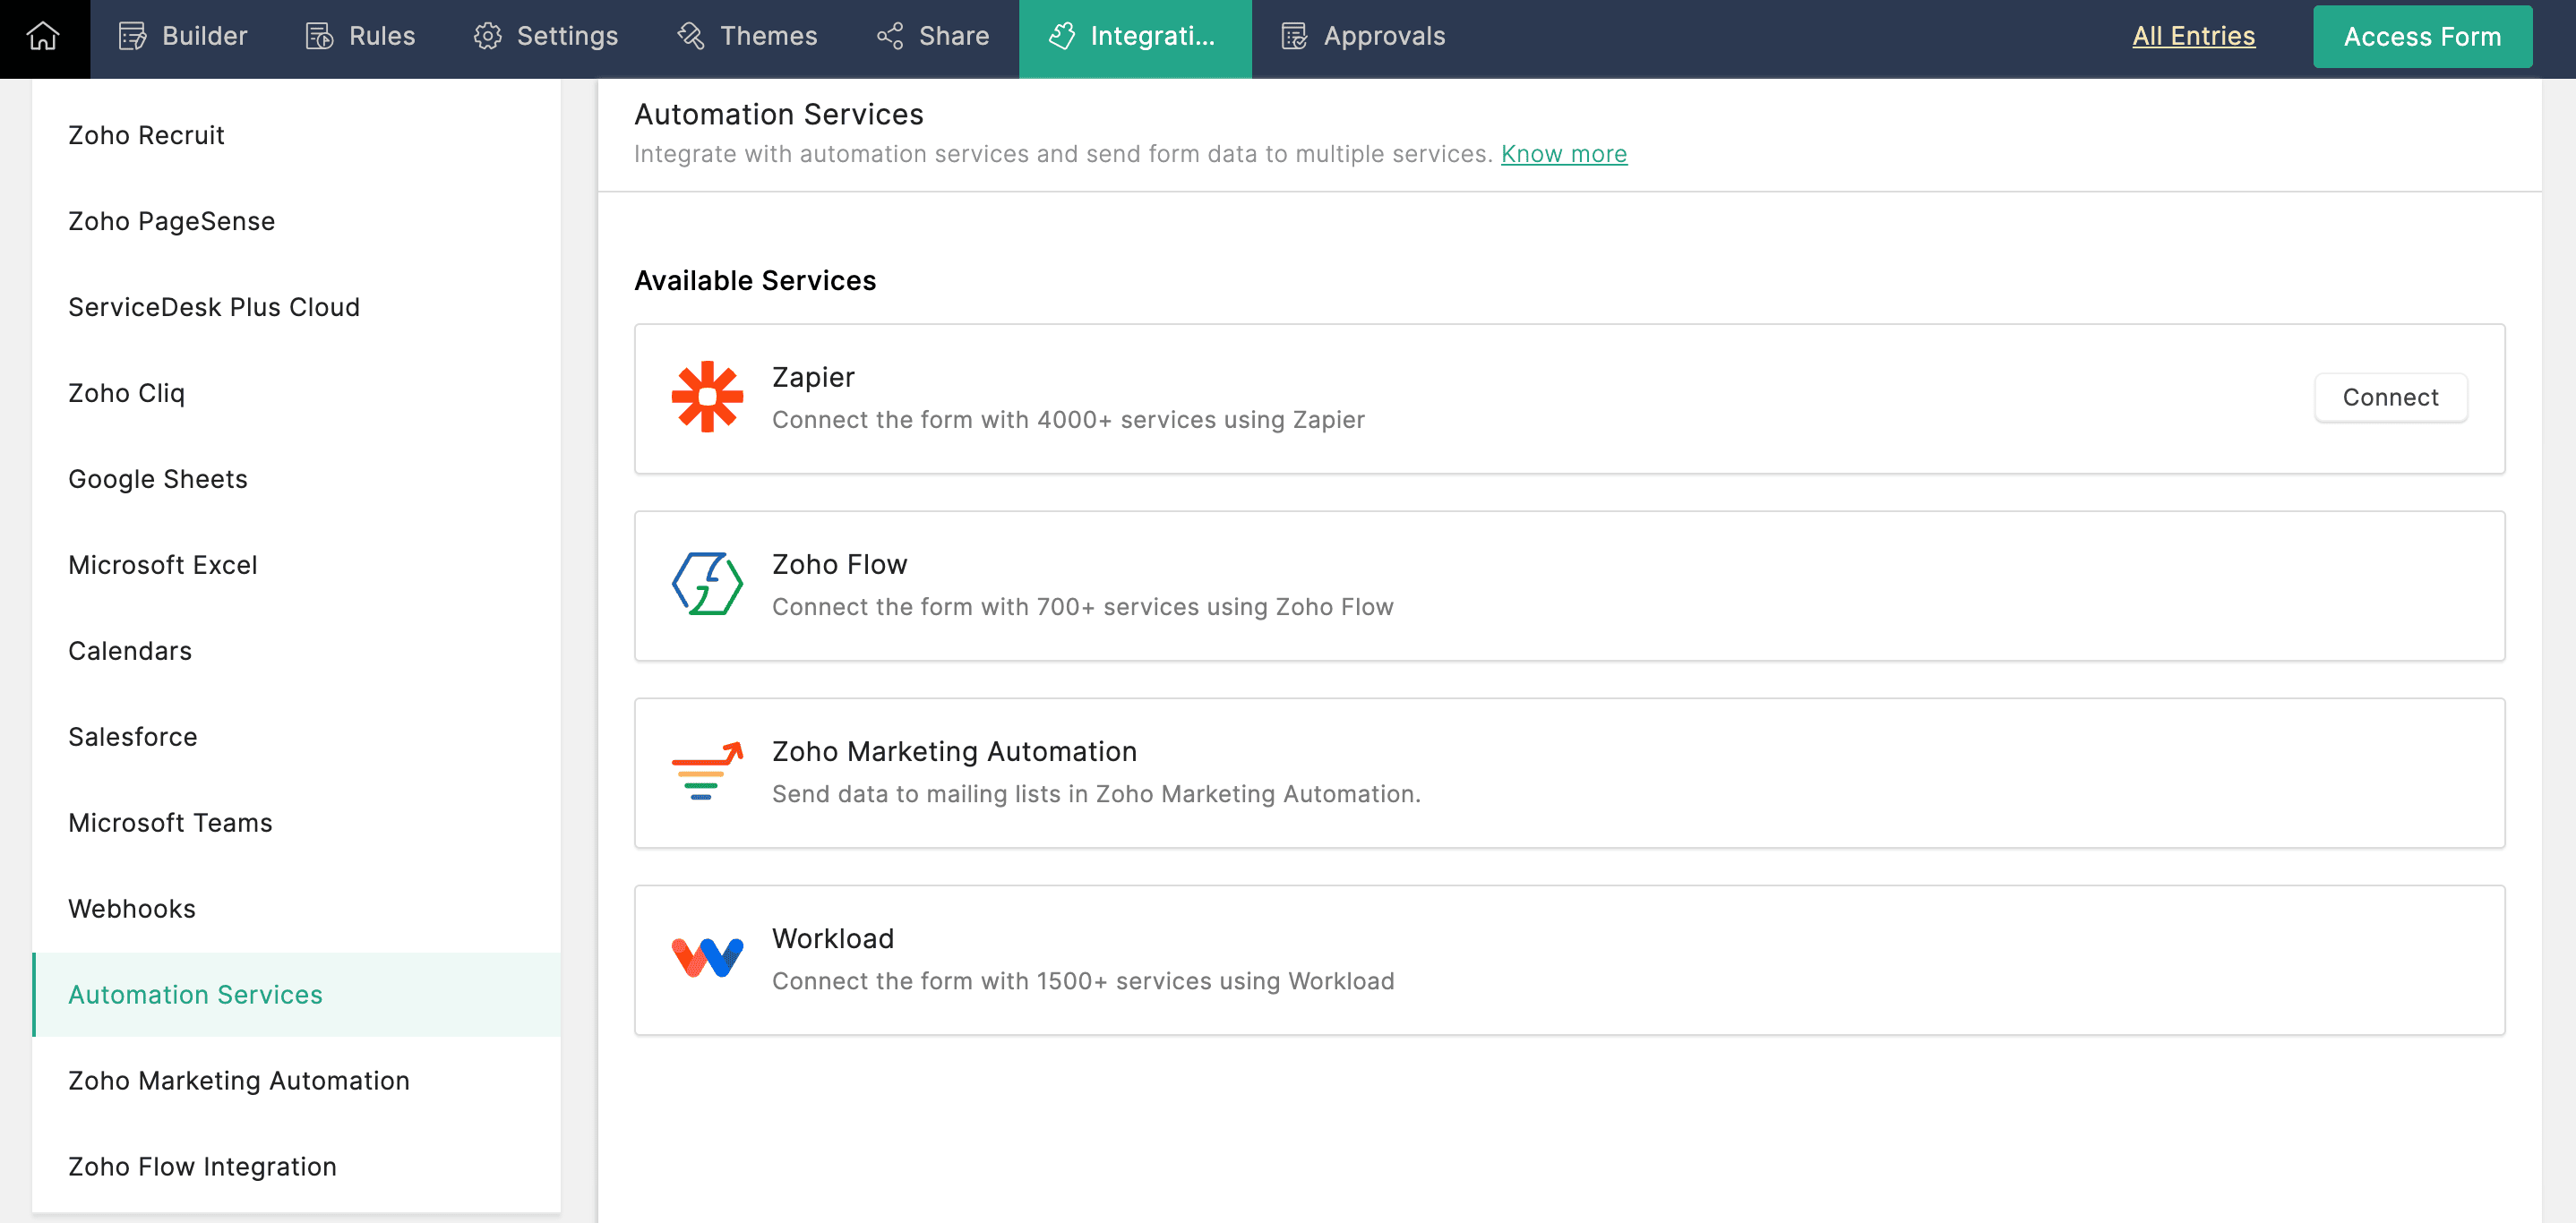Screen dimensions: 2576x1223
Task: Click the Integrations tab in navbar
Action: pyautogui.click(x=1135, y=36)
